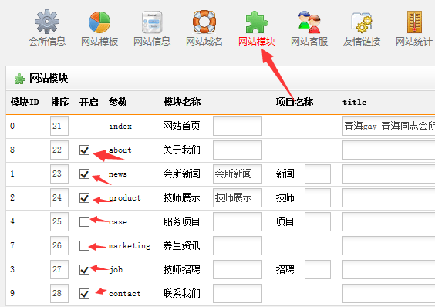Image resolution: width=435 pixels, height=307 pixels.
Task: Click the index parameter text
Action: (x=120, y=126)
